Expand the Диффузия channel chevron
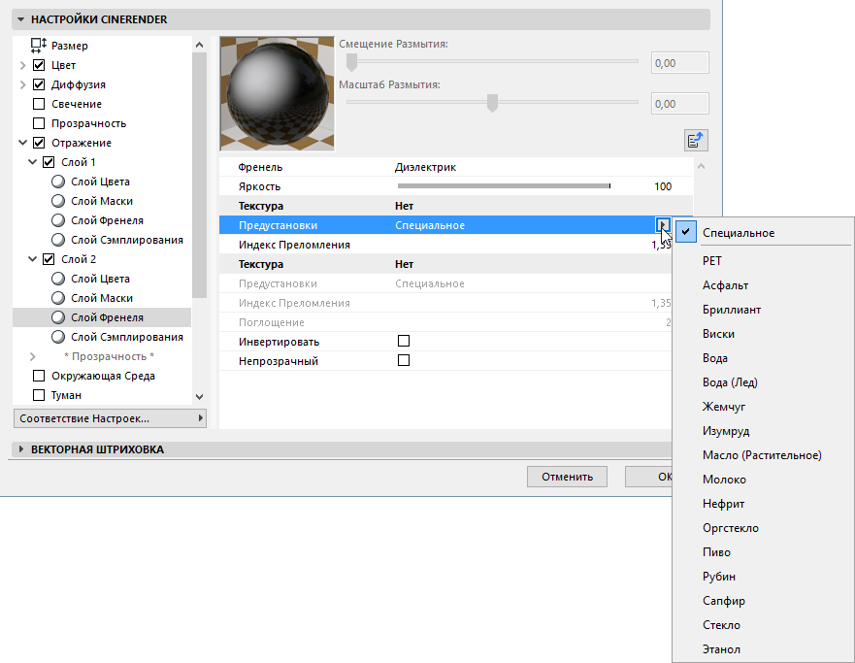Screen dimensions: 855x663 click(22, 85)
